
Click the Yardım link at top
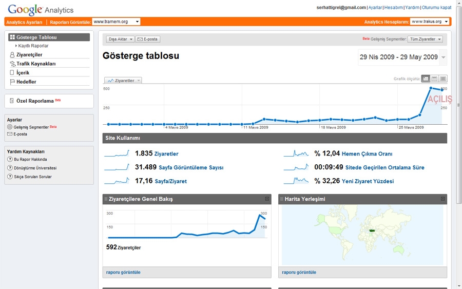coord(412,8)
